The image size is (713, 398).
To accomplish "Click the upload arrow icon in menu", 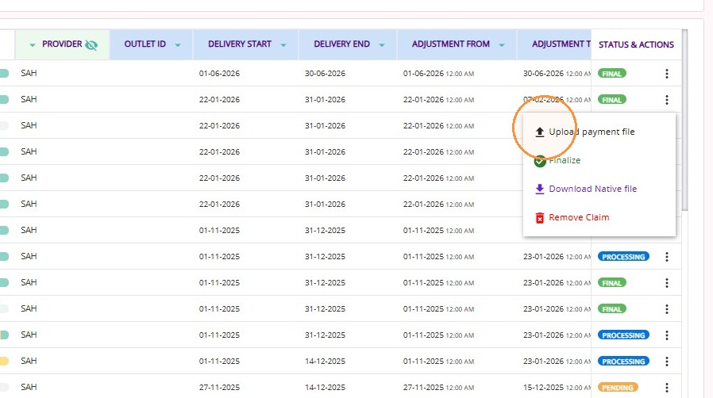I will 539,132.
